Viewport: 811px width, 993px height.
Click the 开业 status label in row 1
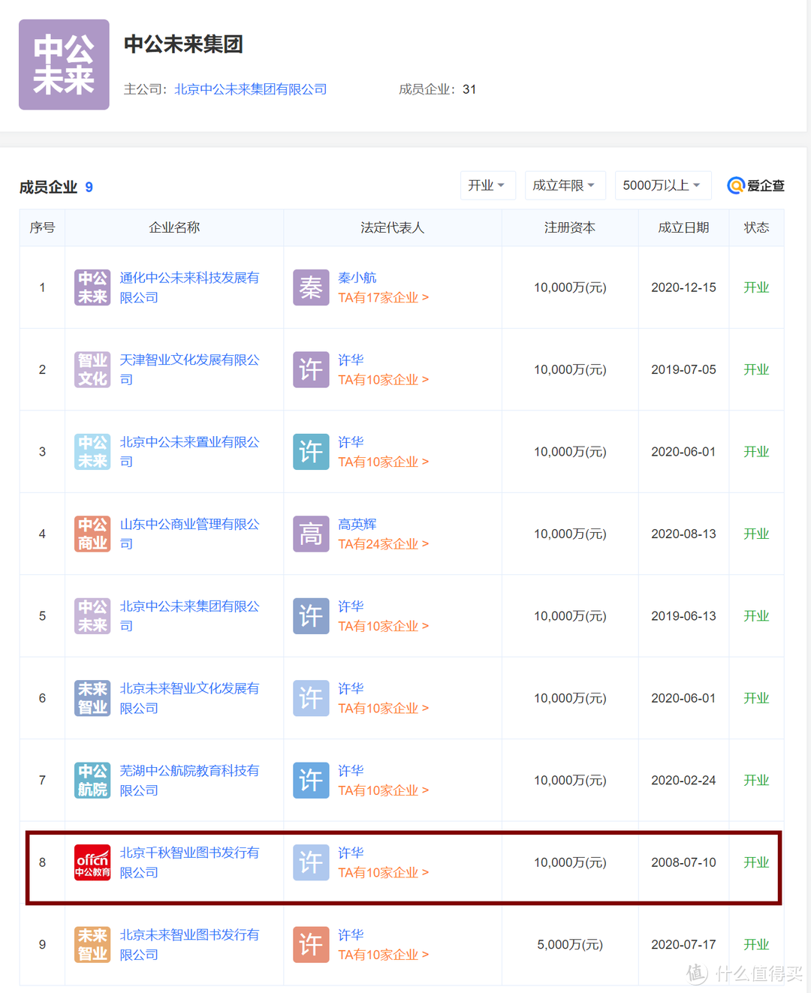point(756,287)
